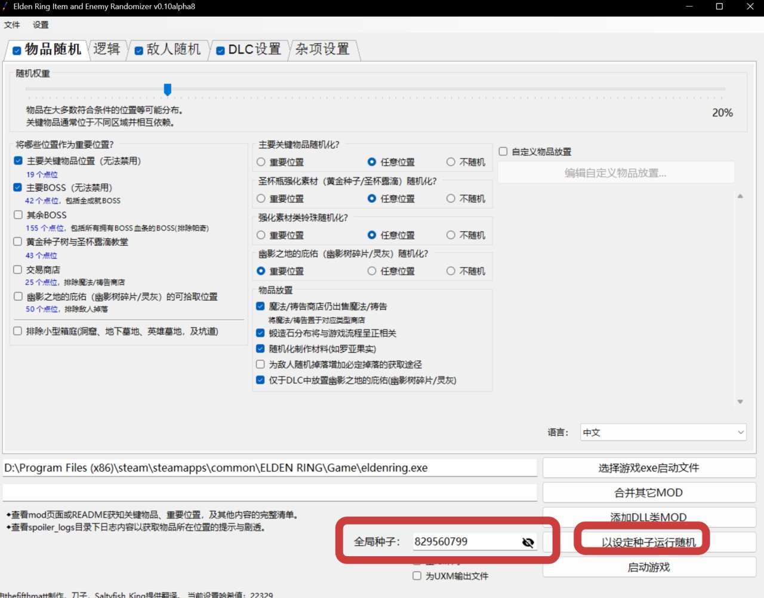764x598 pixels.
Task: Enable 幽影之地的庇佑 可拾取位置 checkbox
Action: (18, 297)
